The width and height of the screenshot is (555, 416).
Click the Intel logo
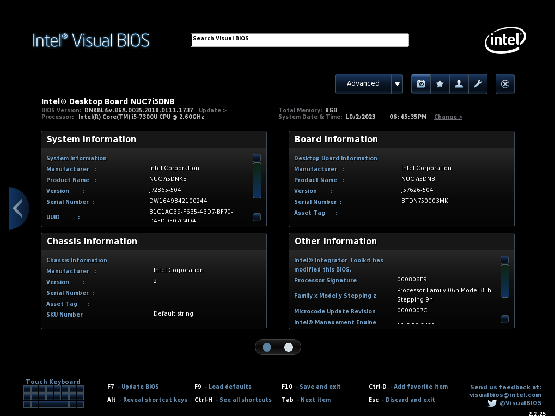click(505, 40)
